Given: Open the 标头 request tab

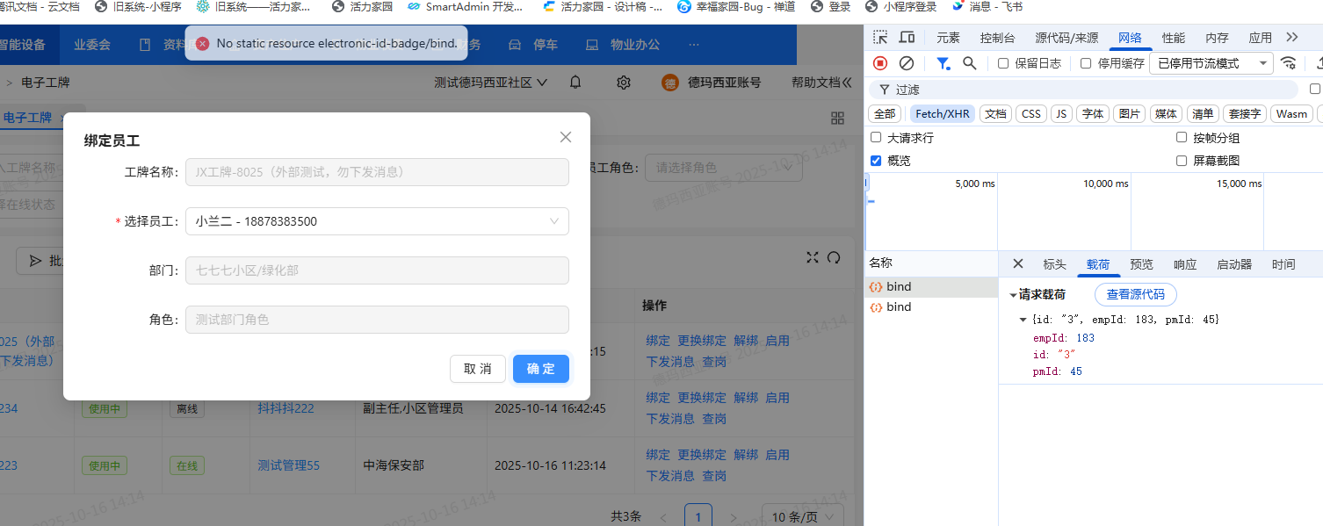Looking at the screenshot, I should click(x=1054, y=264).
